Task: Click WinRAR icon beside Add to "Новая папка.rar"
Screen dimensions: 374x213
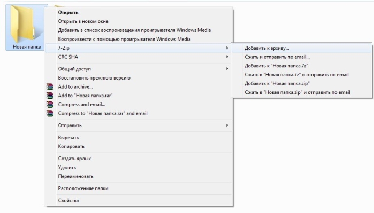Action: (x=50, y=96)
